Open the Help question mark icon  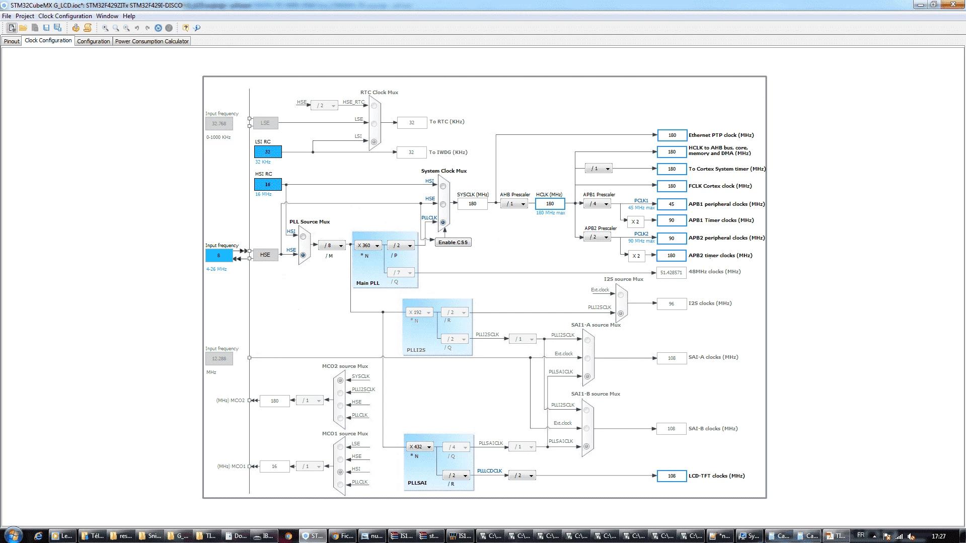[186, 28]
